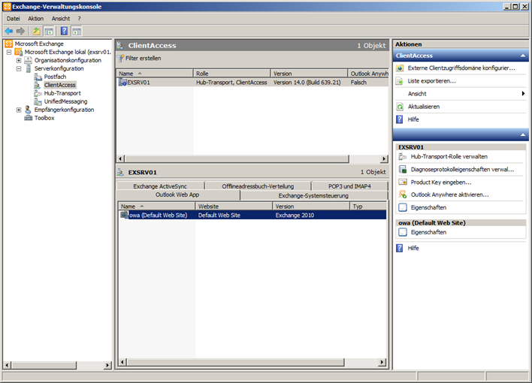Click the Externe Clientzugriffsdomäne action icon

(400, 68)
